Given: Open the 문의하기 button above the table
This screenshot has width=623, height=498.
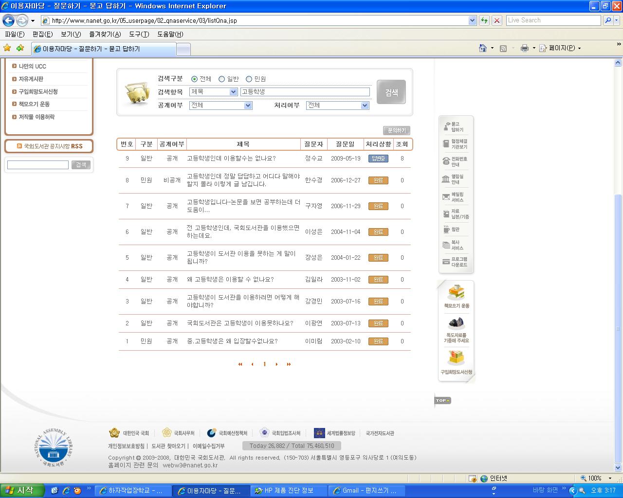Looking at the screenshot, I should click(396, 130).
